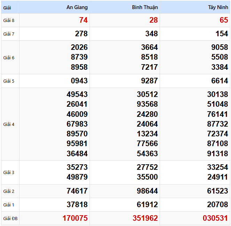The width and height of the screenshot is (231, 226).
Task: Click special prize number 351962
Action: 145,218
